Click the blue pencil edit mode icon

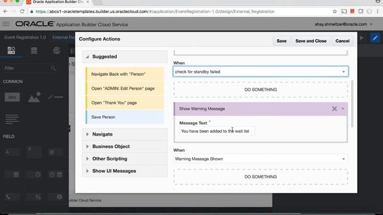click(375, 38)
